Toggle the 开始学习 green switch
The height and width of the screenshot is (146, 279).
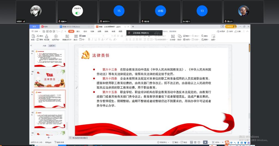point(77,13)
